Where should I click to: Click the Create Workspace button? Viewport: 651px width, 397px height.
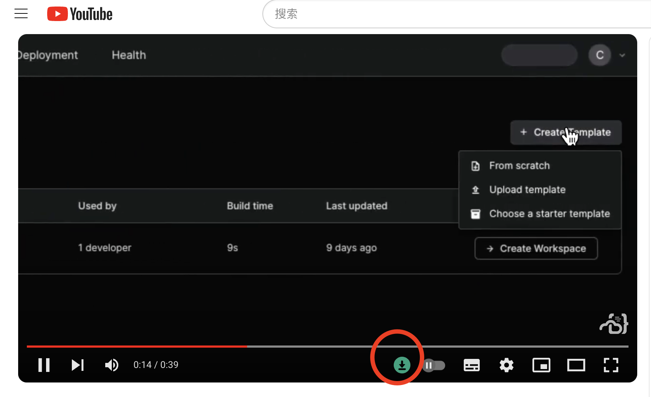point(536,249)
